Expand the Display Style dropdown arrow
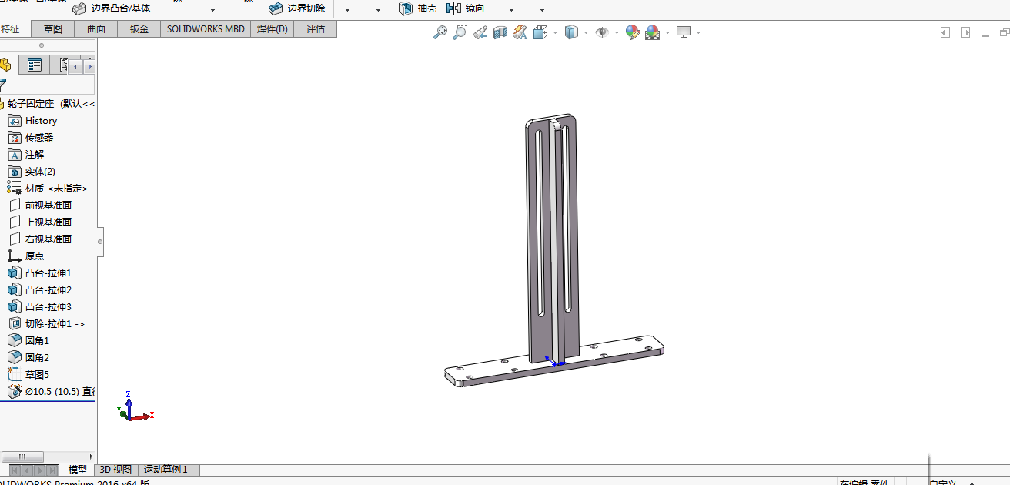The image size is (1010, 485). [586, 33]
